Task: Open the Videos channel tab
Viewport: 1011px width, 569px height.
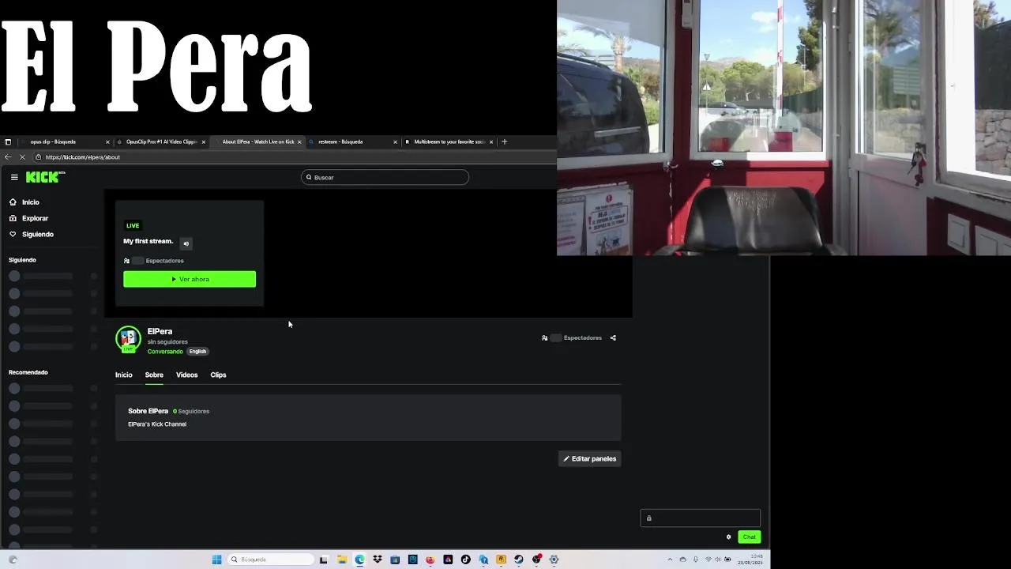Action: 186,375
